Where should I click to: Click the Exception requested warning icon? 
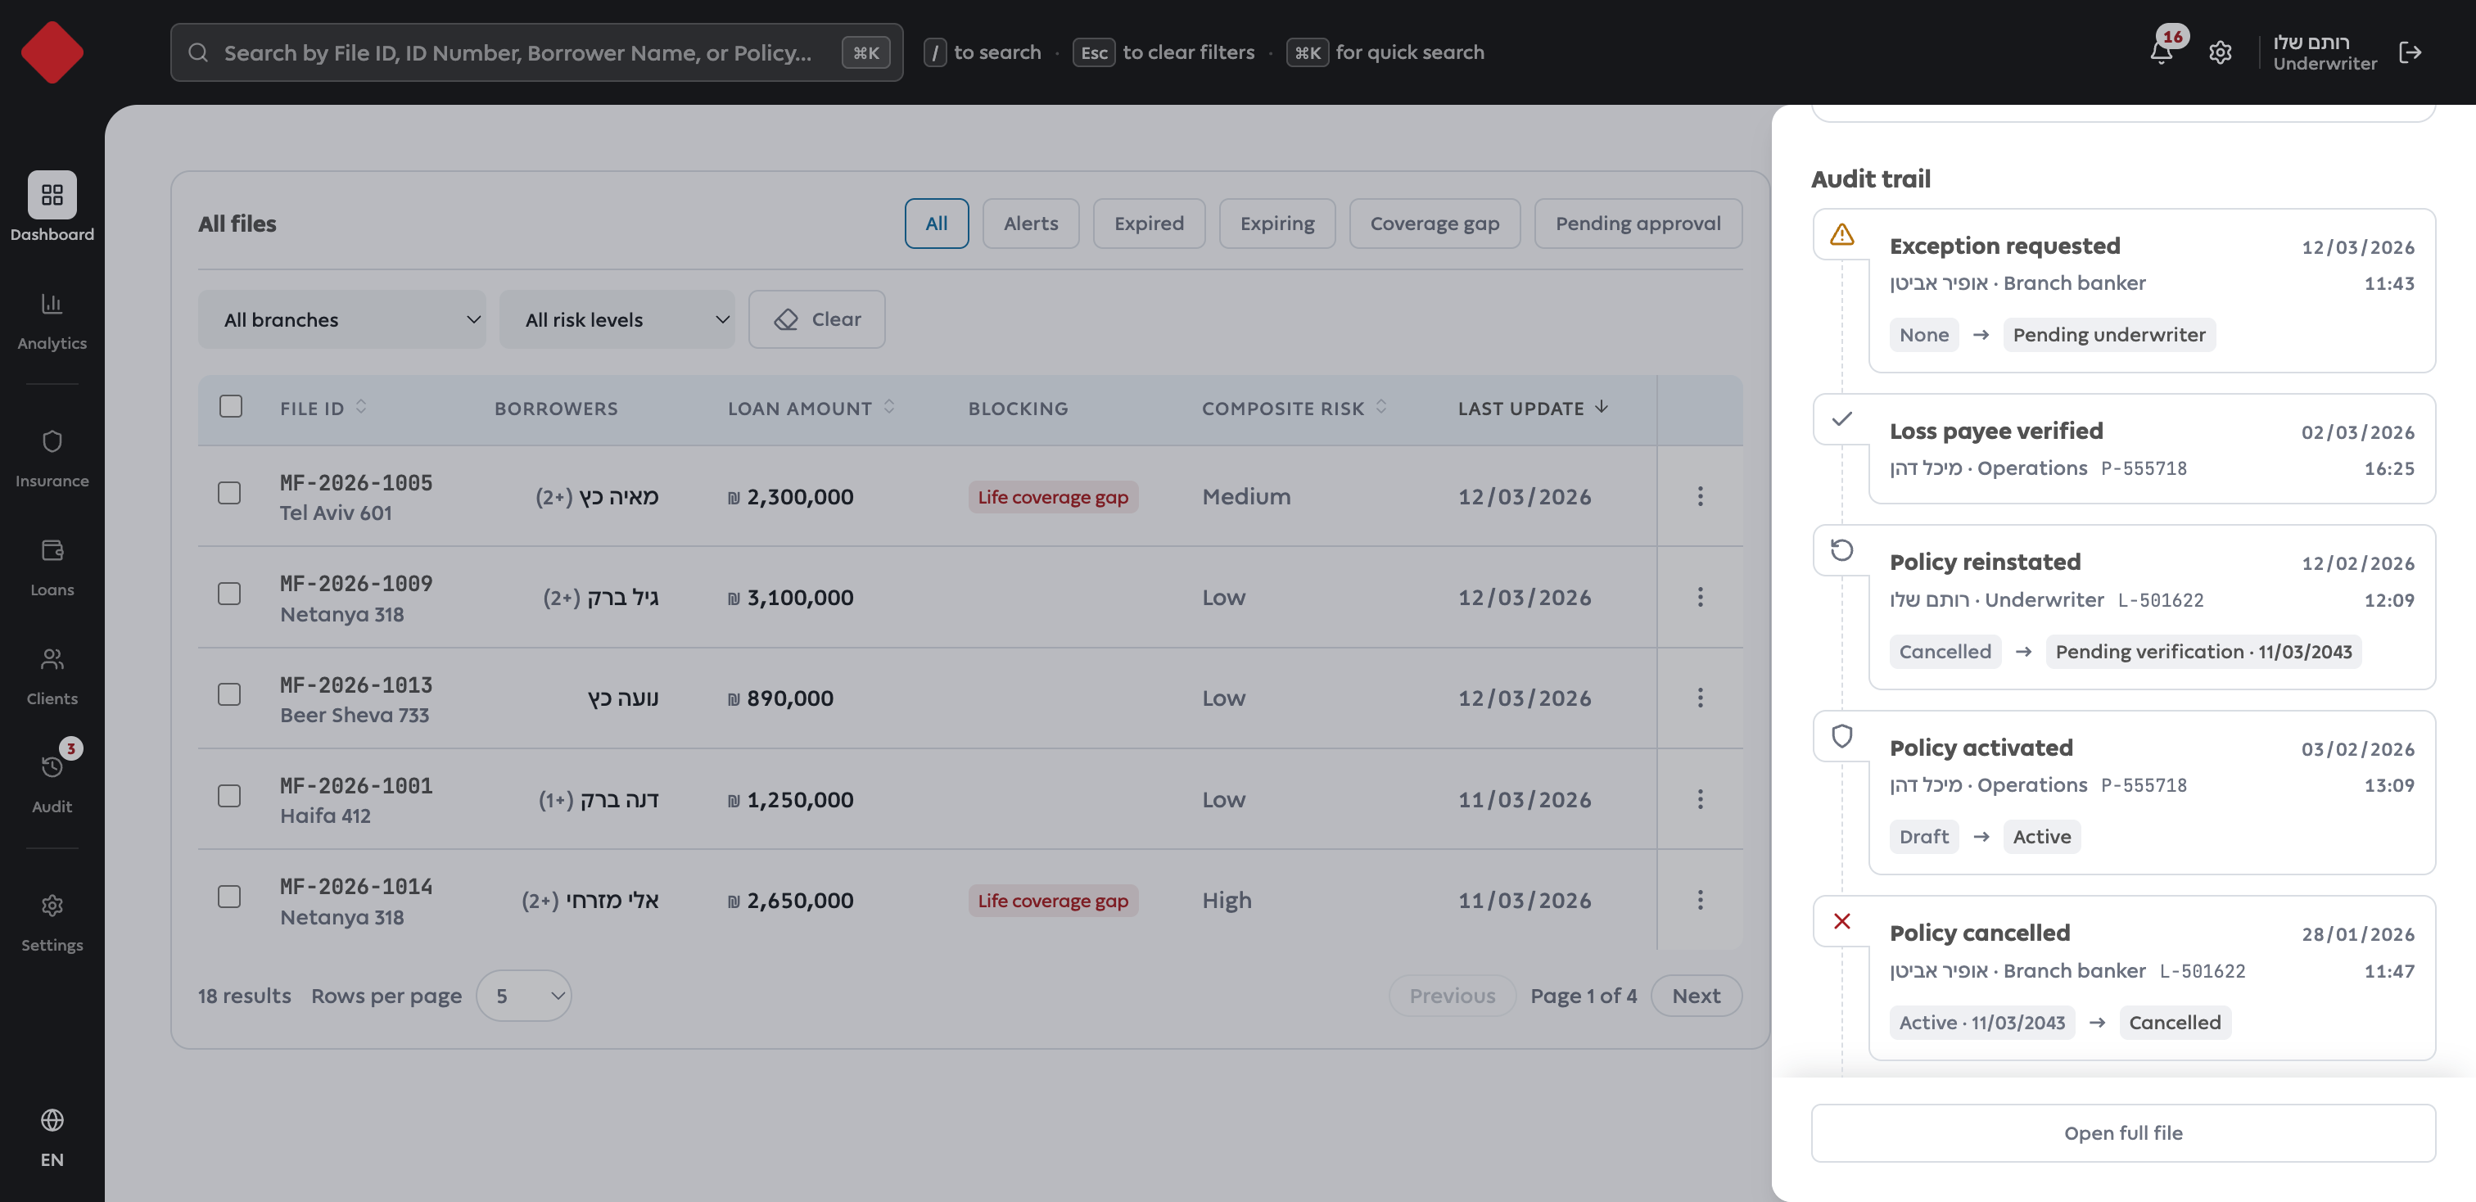click(x=1841, y=233)
